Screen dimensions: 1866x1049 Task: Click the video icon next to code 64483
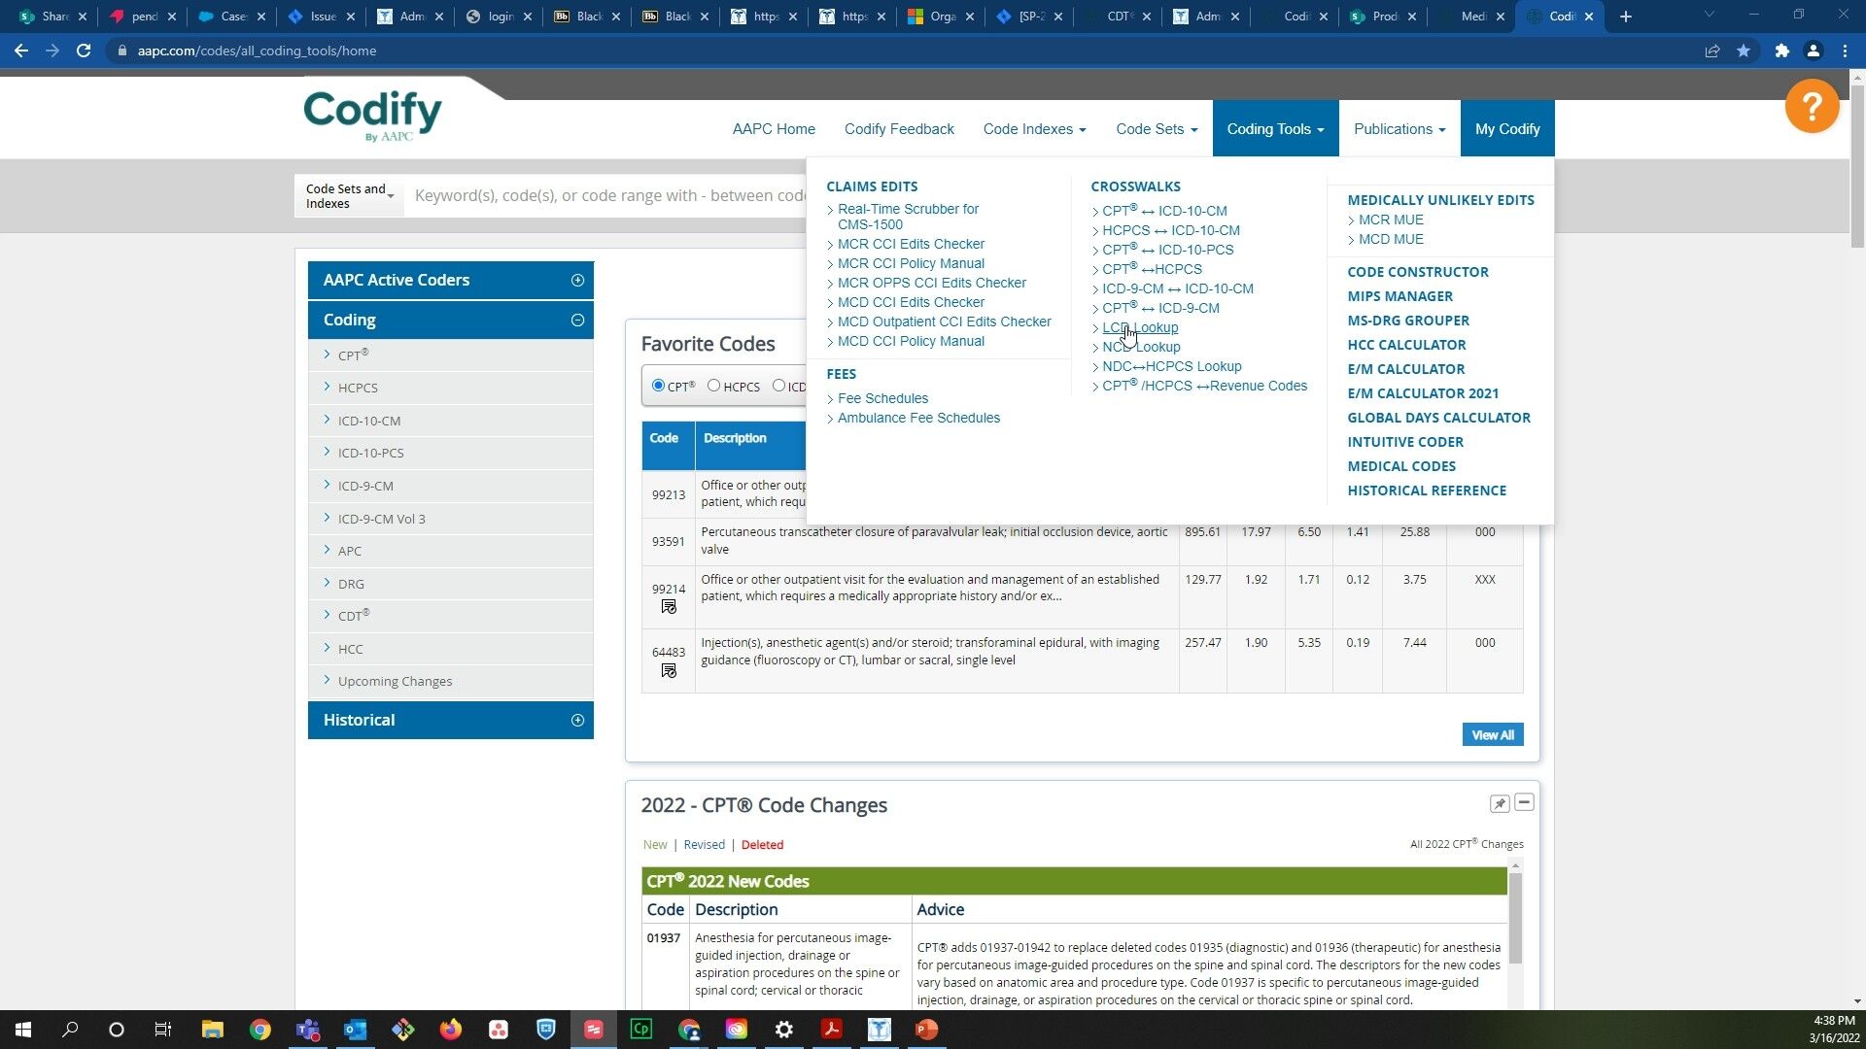(668, 670)
